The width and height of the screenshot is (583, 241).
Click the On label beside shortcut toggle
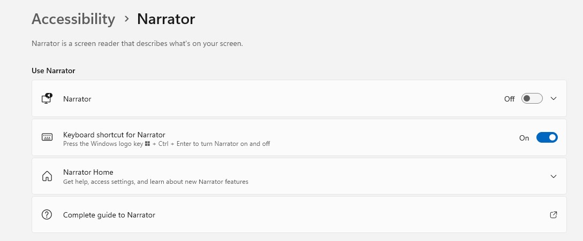click(524, 138)
